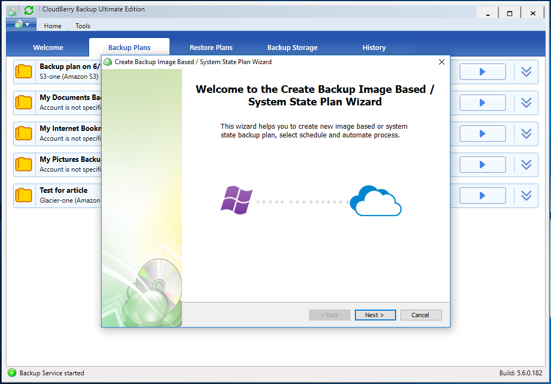551x384 pixels.
Task: Click the blue cloud icon in wizard
Action: 375,200
